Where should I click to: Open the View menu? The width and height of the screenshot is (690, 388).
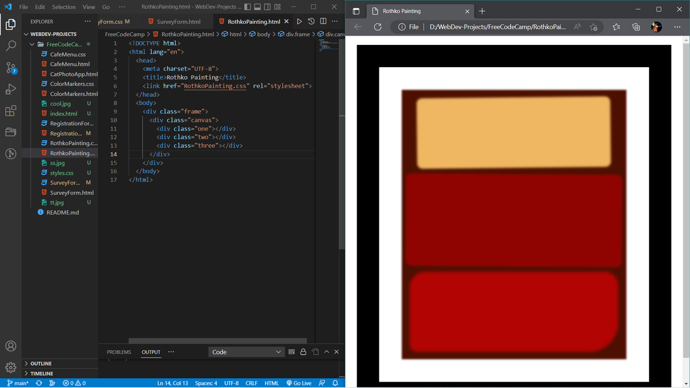tap(89, 7)
